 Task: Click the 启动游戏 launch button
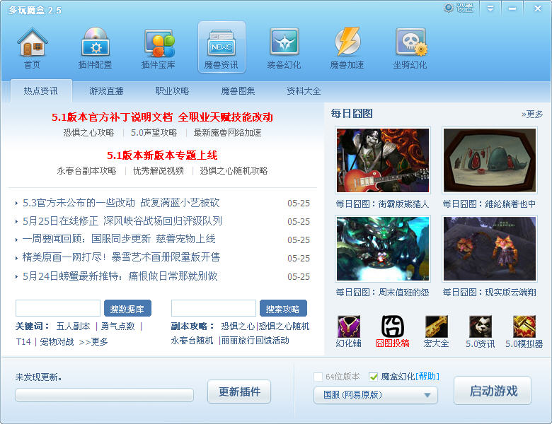(493, 391)
